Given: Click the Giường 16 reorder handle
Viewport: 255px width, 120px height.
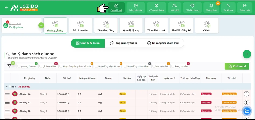Looking at the screenshot, I should 7,94.
